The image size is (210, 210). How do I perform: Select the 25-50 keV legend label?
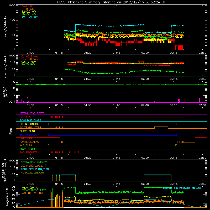pos(29,14)
